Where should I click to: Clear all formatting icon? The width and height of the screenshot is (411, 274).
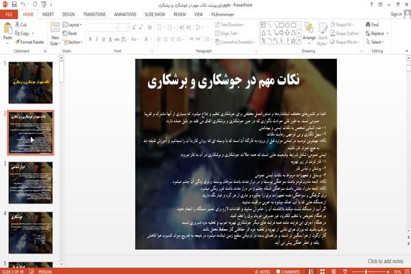150,27
